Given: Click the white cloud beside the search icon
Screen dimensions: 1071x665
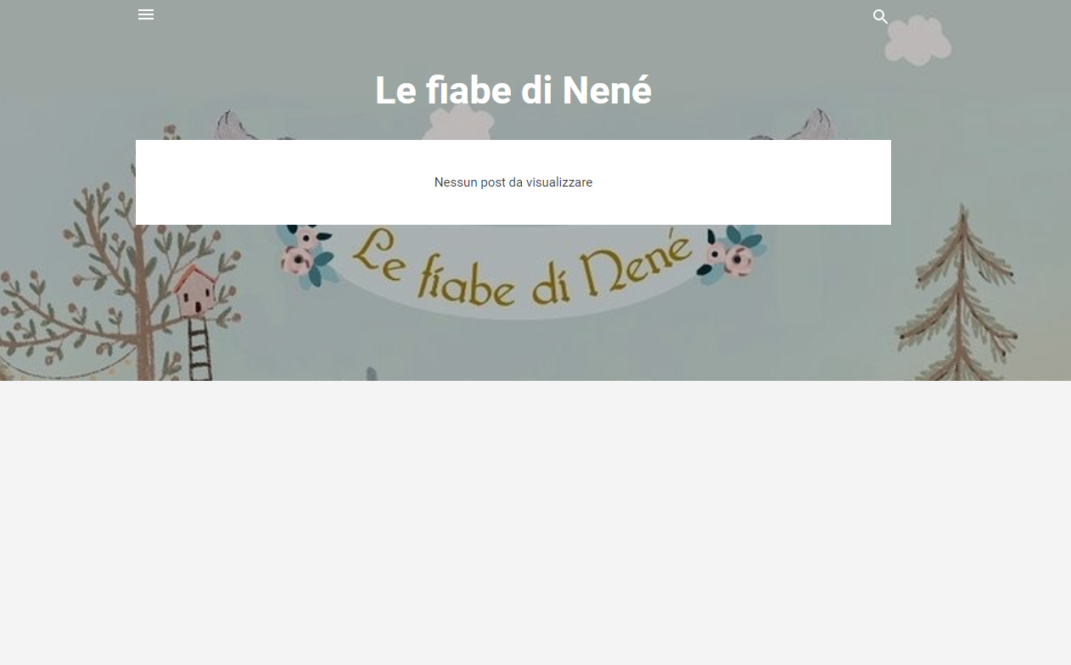Looking at the screenshot, I should (917, 40).
